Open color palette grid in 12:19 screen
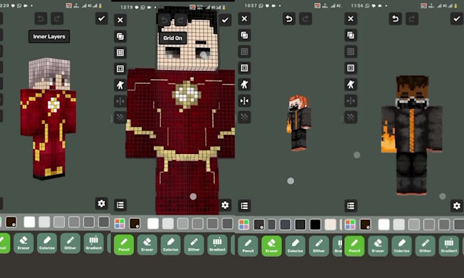This screenshot has width=464, height=278. coord(119,223)
